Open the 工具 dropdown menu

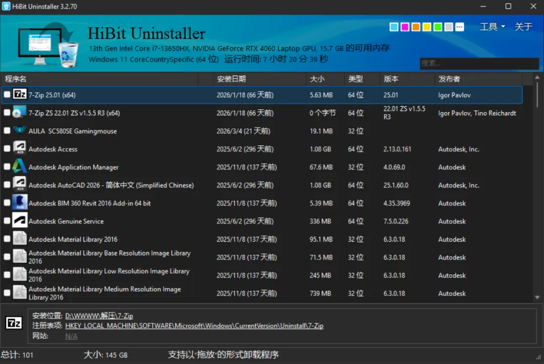(x=492, y=27)
